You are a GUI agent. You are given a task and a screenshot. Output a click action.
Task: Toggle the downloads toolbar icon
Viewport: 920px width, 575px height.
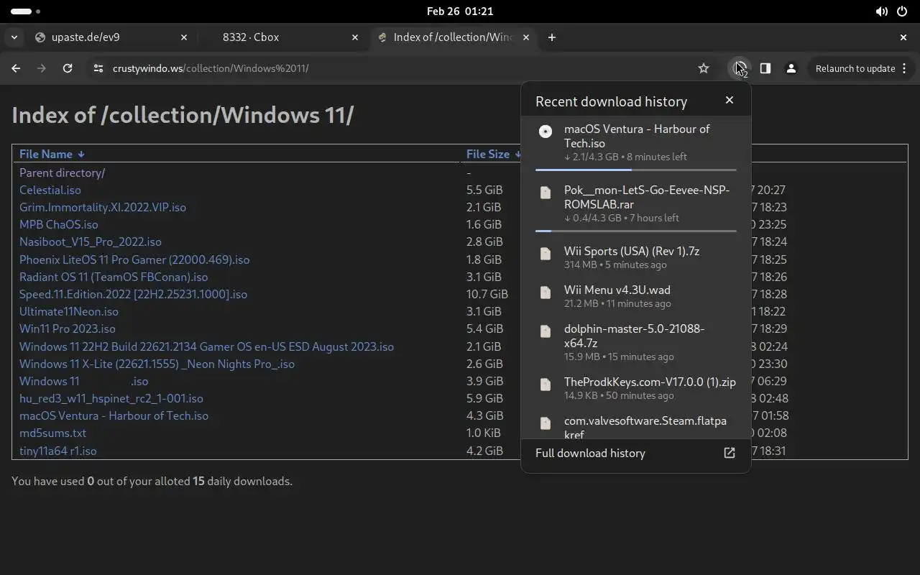739,68
